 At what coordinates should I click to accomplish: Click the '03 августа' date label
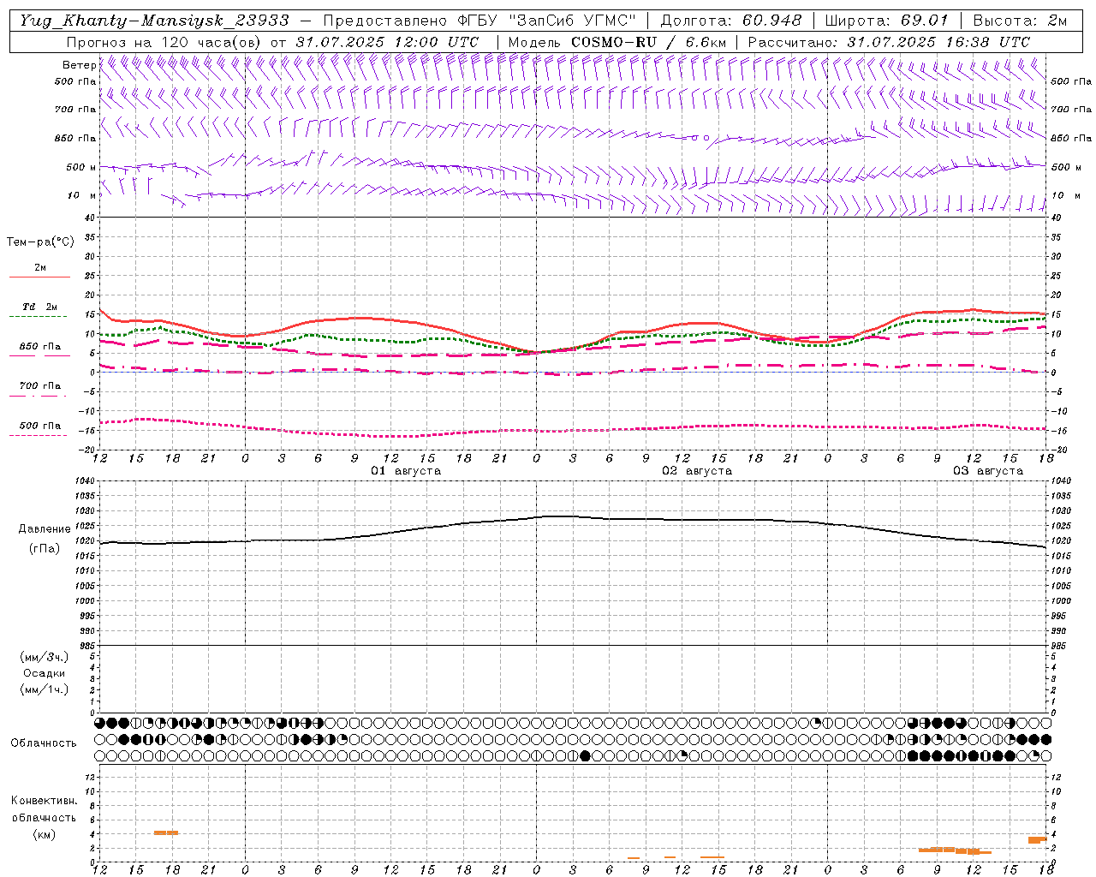pos(988,471)
